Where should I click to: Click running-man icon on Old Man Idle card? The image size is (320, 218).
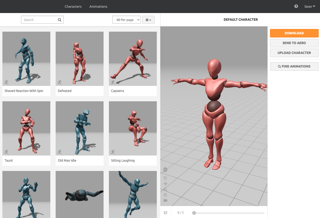point(59,152)
